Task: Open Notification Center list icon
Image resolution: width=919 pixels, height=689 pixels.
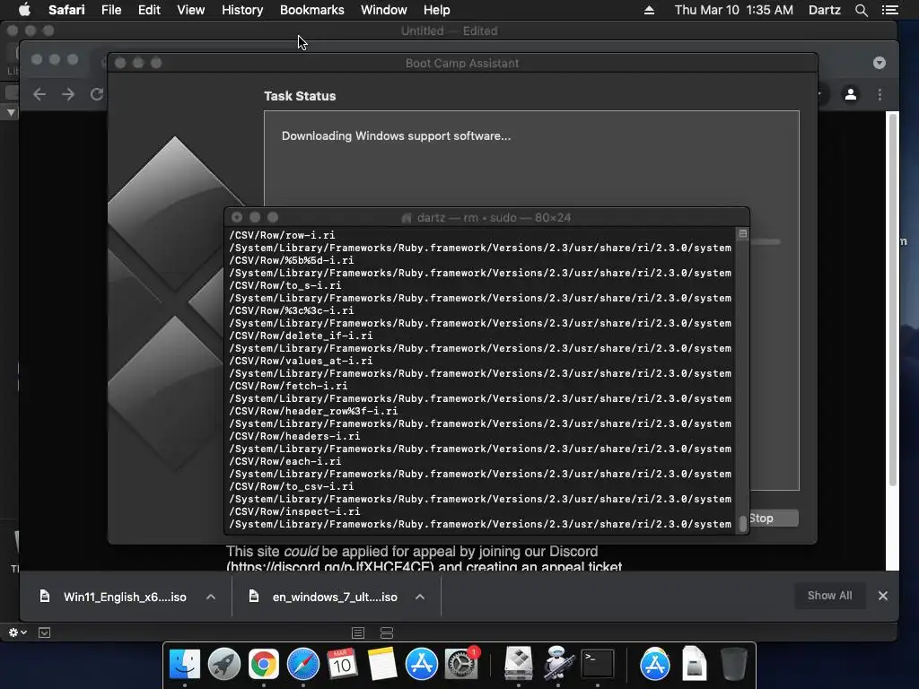Action: click(x=889, y=10)
